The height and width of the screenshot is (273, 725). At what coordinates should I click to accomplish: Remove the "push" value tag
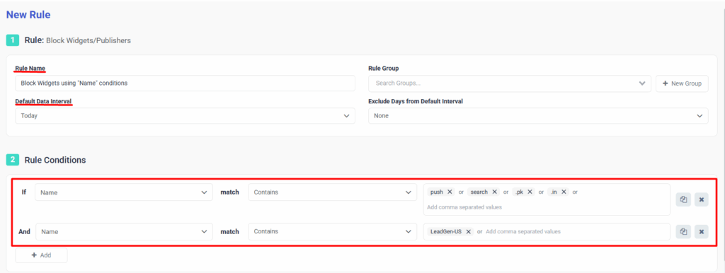coord(450,192)
